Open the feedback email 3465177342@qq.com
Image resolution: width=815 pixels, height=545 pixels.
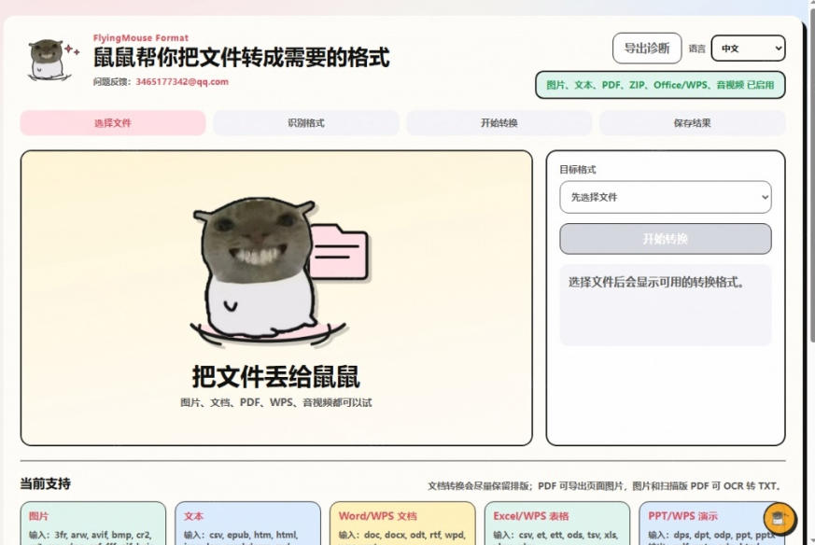click(182, 81)
